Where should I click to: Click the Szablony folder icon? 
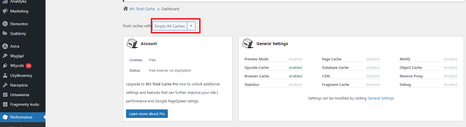click(x=5, y=33)
